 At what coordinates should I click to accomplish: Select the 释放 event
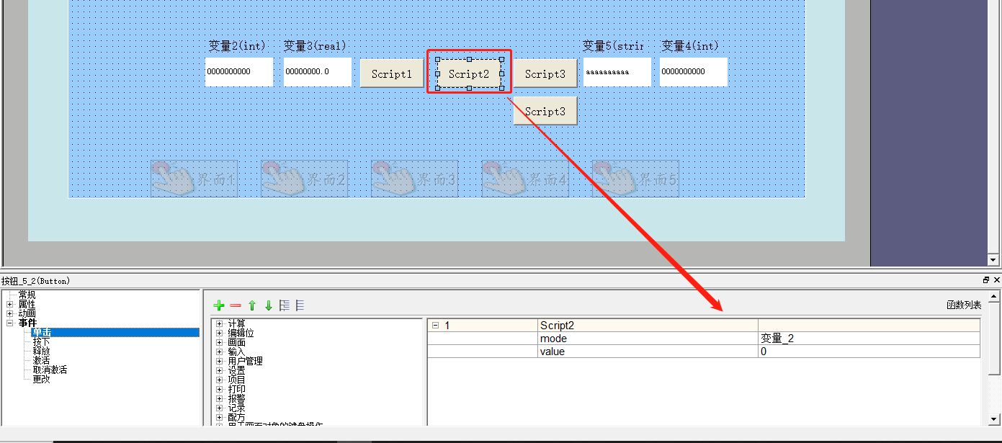(42, 351)
